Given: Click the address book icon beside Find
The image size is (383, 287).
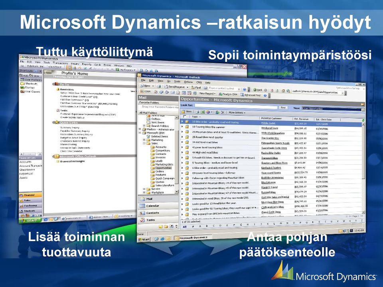Looking at the screenshot, I should [x=205, y=88].
